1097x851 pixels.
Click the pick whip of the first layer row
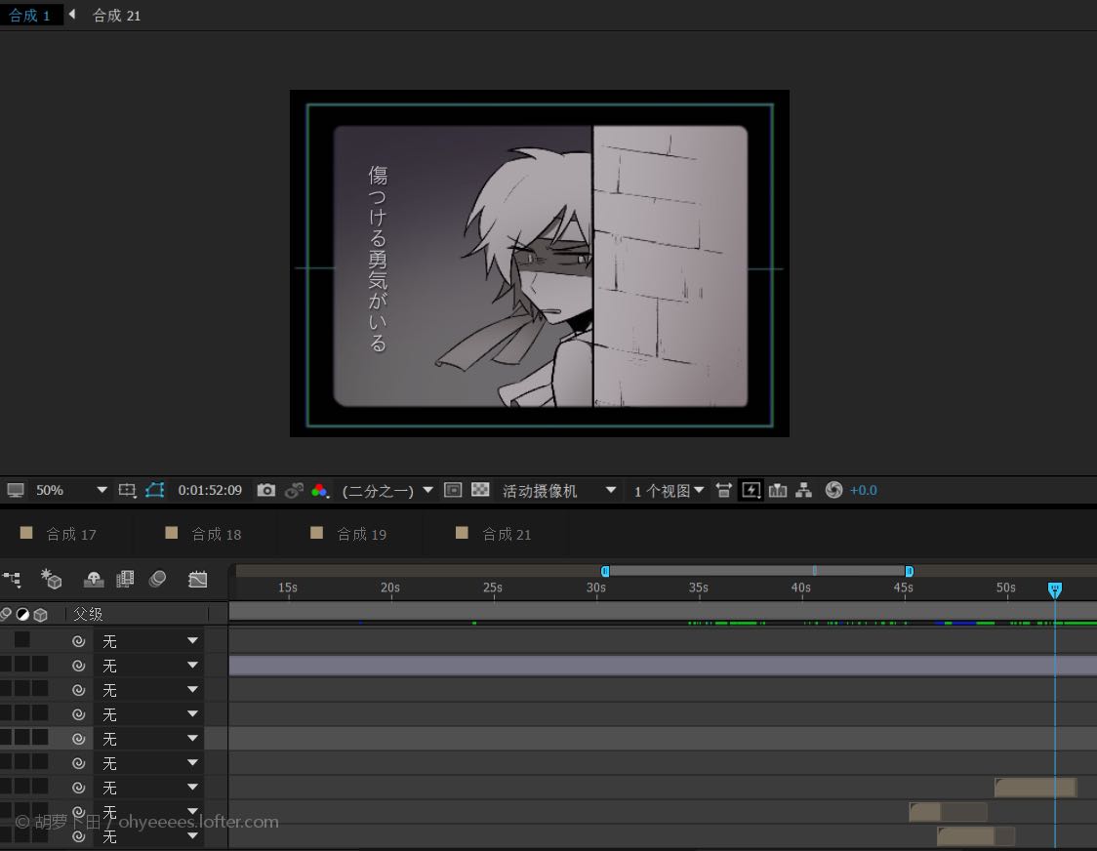point(78,641)
